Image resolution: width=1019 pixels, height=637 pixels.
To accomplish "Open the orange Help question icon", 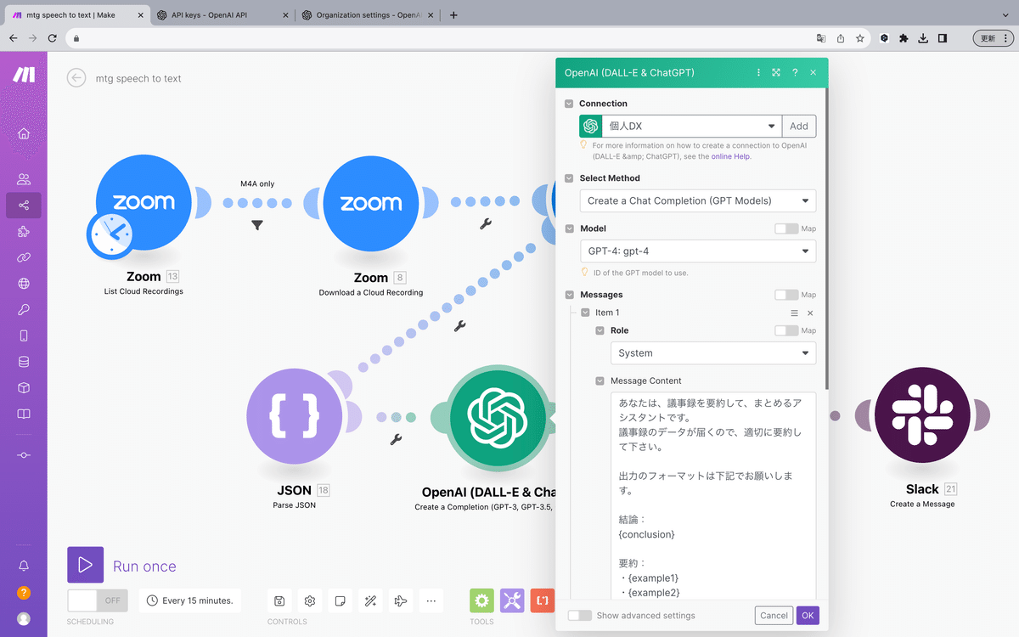I will (x=23, y=593).
